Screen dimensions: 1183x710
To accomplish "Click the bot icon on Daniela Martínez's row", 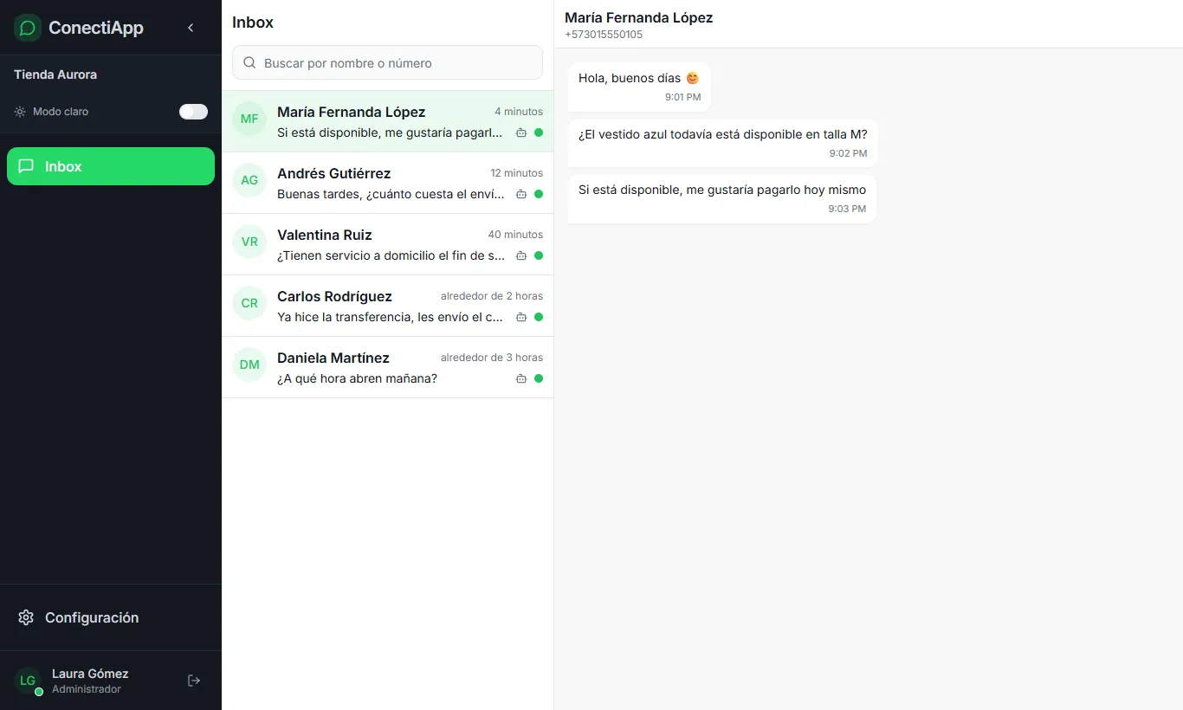I will coord(521,378).
